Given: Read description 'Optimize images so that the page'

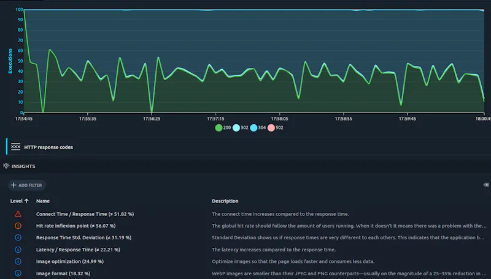Looking at the screenshot, I should tap(293, 261).
